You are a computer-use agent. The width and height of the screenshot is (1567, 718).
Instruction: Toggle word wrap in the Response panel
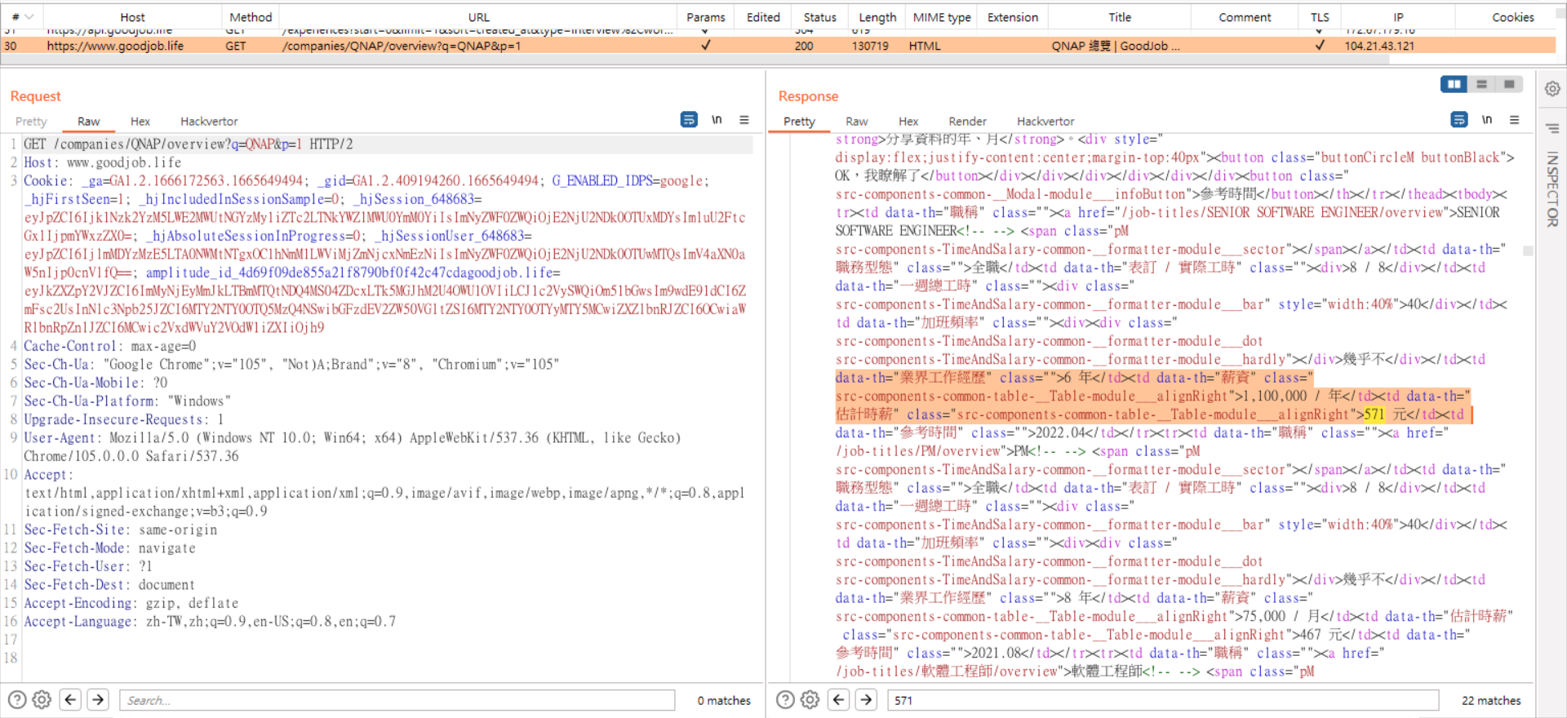pyautogui.click(x=1459, y=120)
